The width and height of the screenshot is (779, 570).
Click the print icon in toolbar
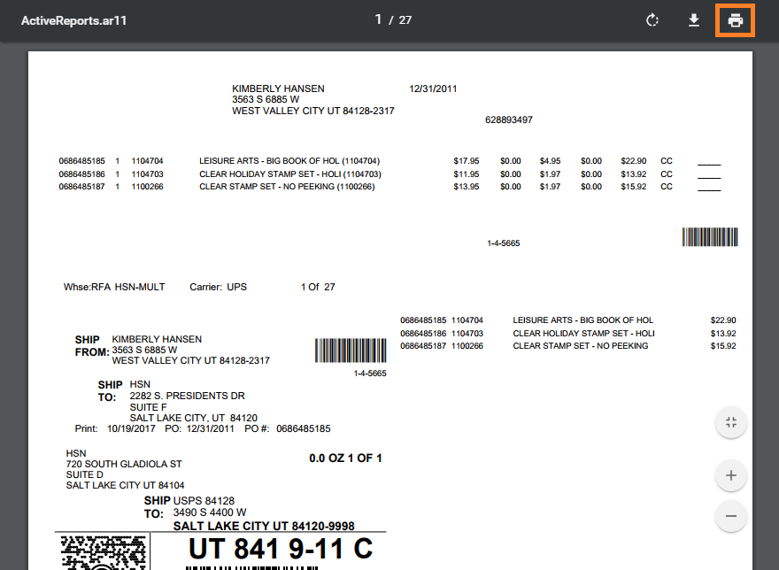(736, 20)
